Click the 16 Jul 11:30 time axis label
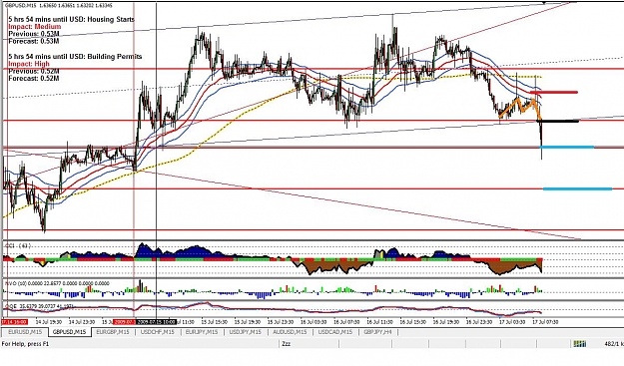 point(379,322)
